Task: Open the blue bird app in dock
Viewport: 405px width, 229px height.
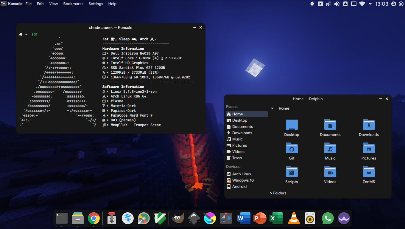Action: 128,219
